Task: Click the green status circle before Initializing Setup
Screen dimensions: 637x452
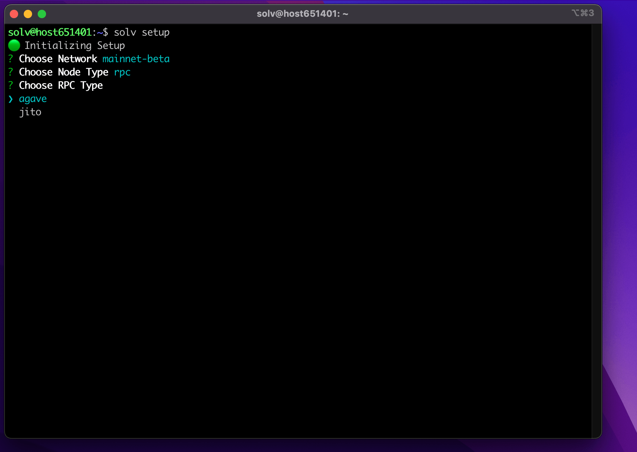Action: click(14, 45)
